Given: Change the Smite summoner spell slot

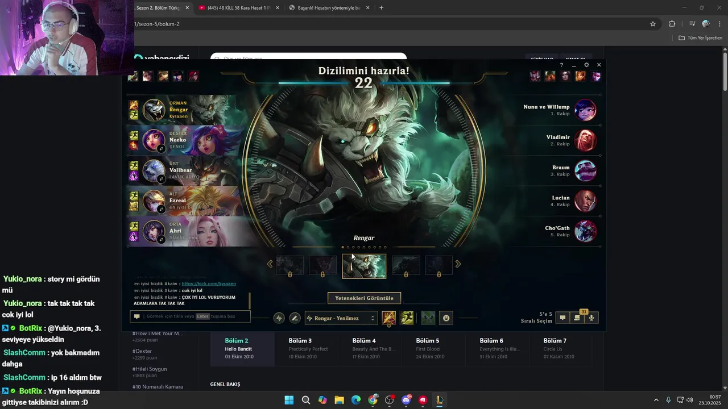Looking at the screenshot, I should [x=389, y=318].
